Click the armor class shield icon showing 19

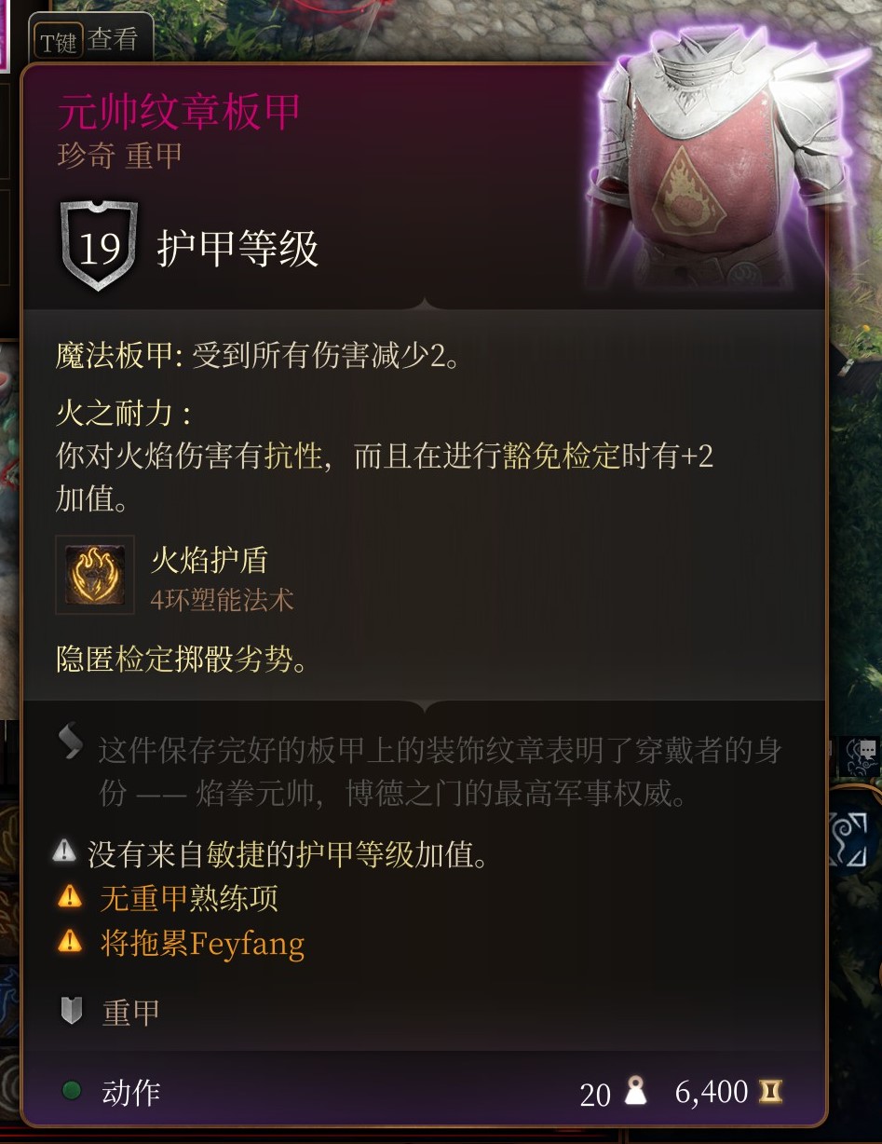[x=99, y=247]
